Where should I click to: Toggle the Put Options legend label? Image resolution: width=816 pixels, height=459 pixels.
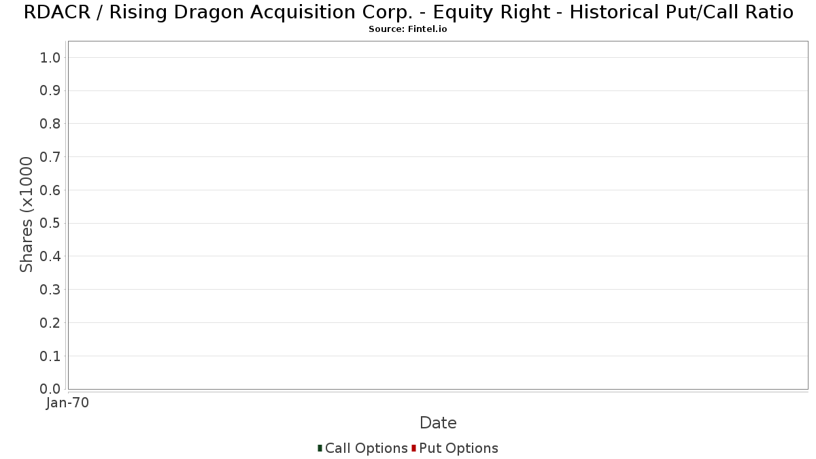coord(458,448)
